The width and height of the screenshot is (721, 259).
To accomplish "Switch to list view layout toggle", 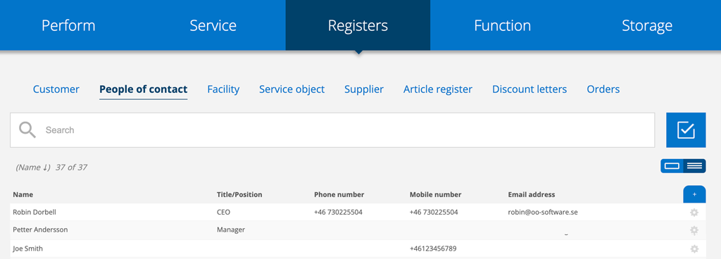I will click(694, 166).
